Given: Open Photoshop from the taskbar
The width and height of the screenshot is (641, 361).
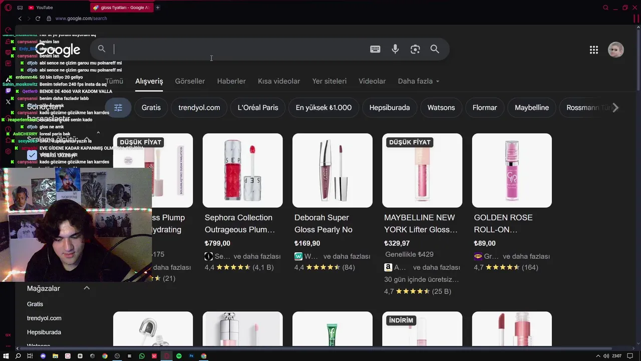Looking at the screenshot, I should pyautogui.click(x=191, y=356).
